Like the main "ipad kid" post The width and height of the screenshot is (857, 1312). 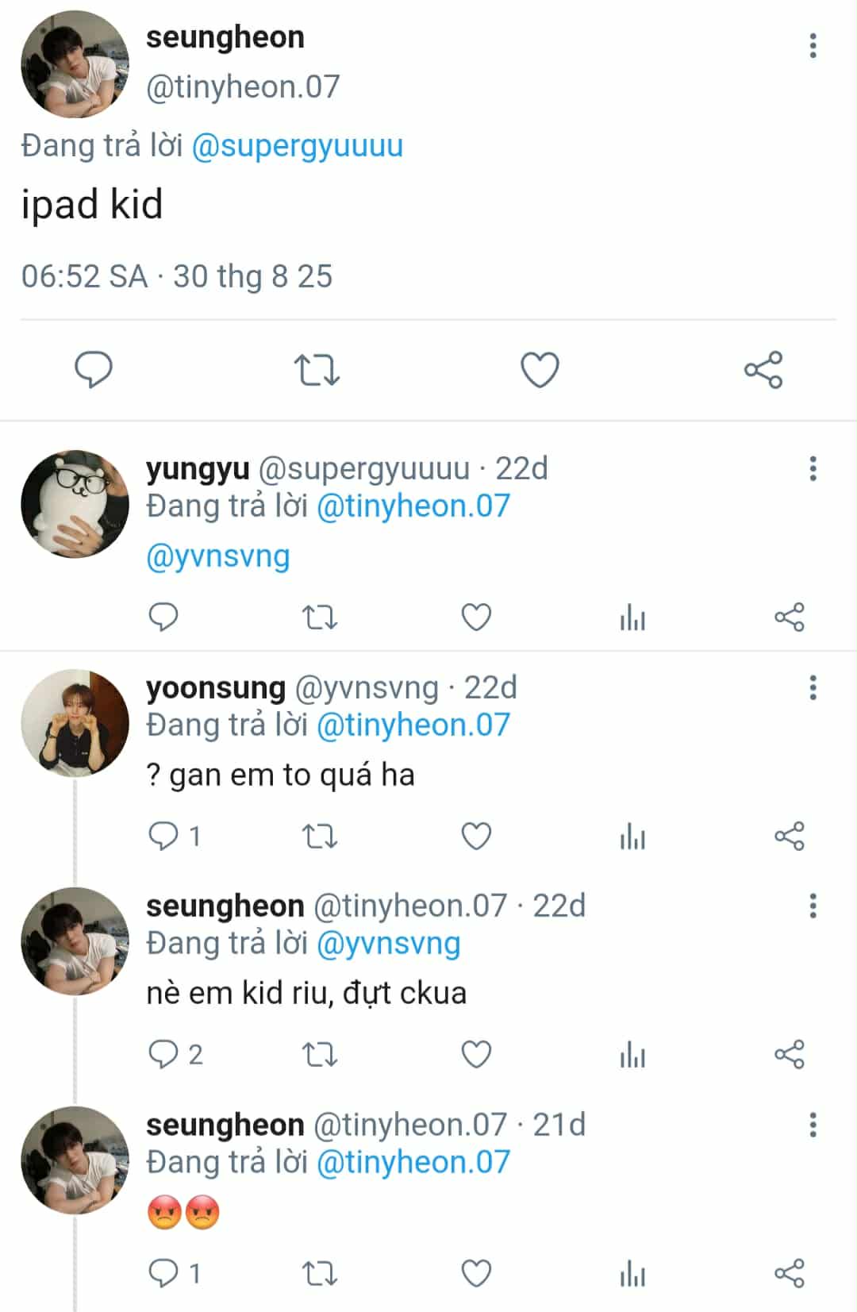coord(540,370)
